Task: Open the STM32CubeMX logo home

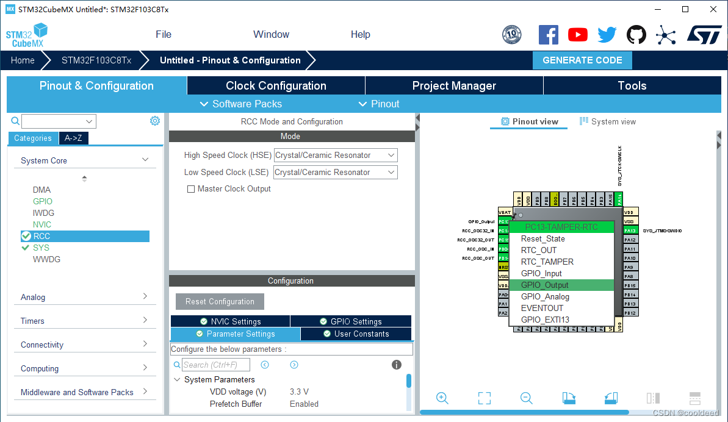Action: [x=26, y=35]
